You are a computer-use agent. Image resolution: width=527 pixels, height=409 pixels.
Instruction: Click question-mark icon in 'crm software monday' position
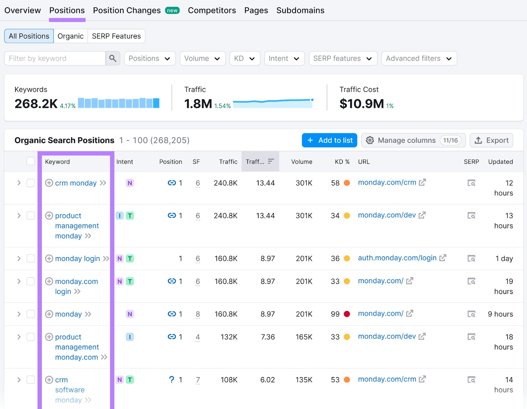172,380
